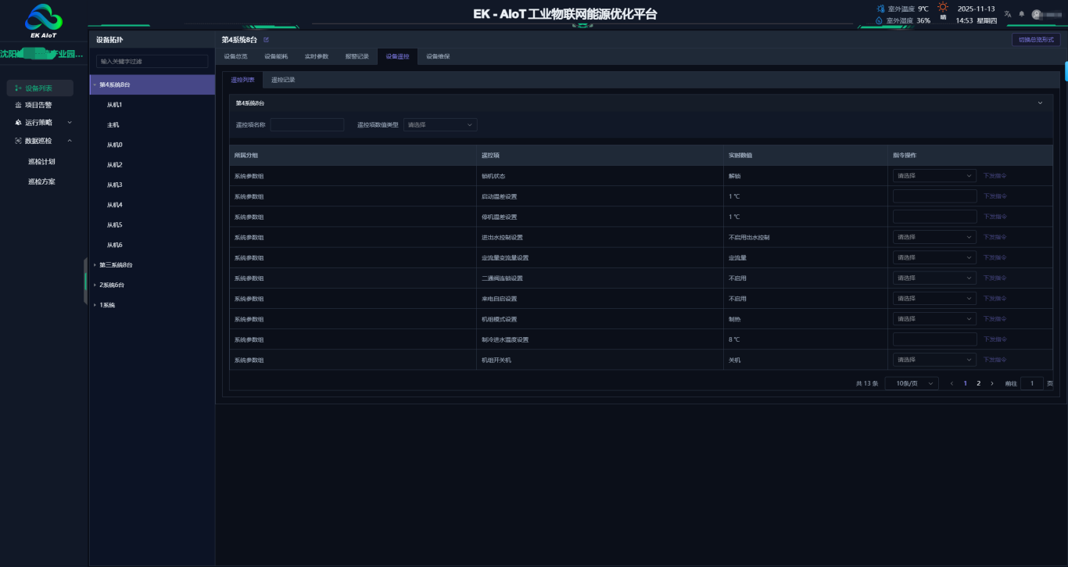This screenshot has width=1068, height=567.
Task: Click the user avatar icon
Action: coord(1037,14)
